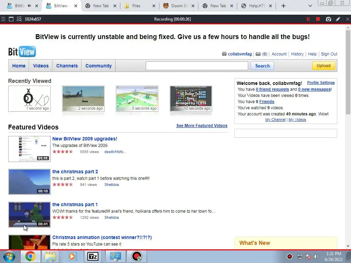Go to the Community navigation tab
This screenshot has height=263, width=351.
point(98,66)
